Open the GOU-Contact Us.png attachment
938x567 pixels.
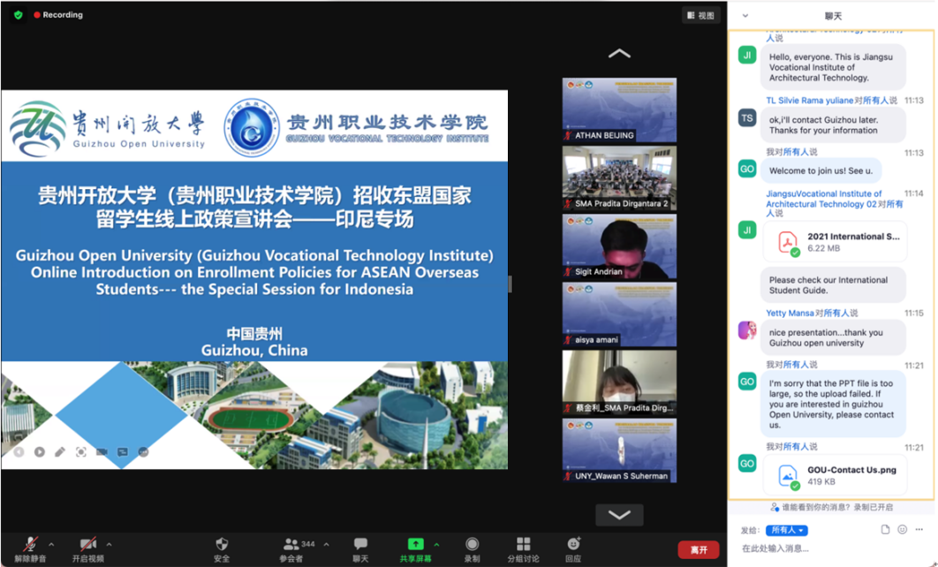[x=834, y=476]
